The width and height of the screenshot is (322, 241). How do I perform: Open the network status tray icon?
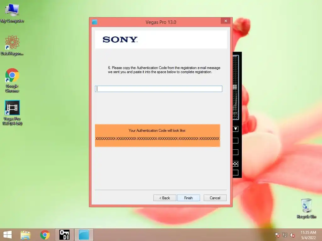pyautogui.click(x=285, y=235)
